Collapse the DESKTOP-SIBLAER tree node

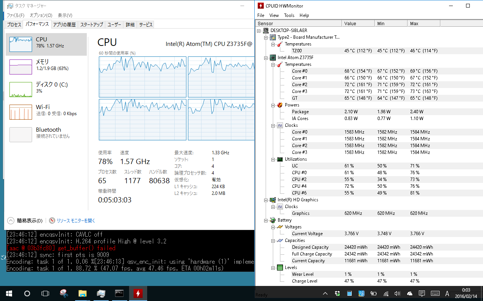[x=259, y=30]
